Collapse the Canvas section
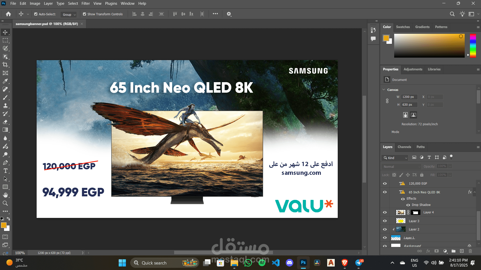481x270 pixels. 384,89
